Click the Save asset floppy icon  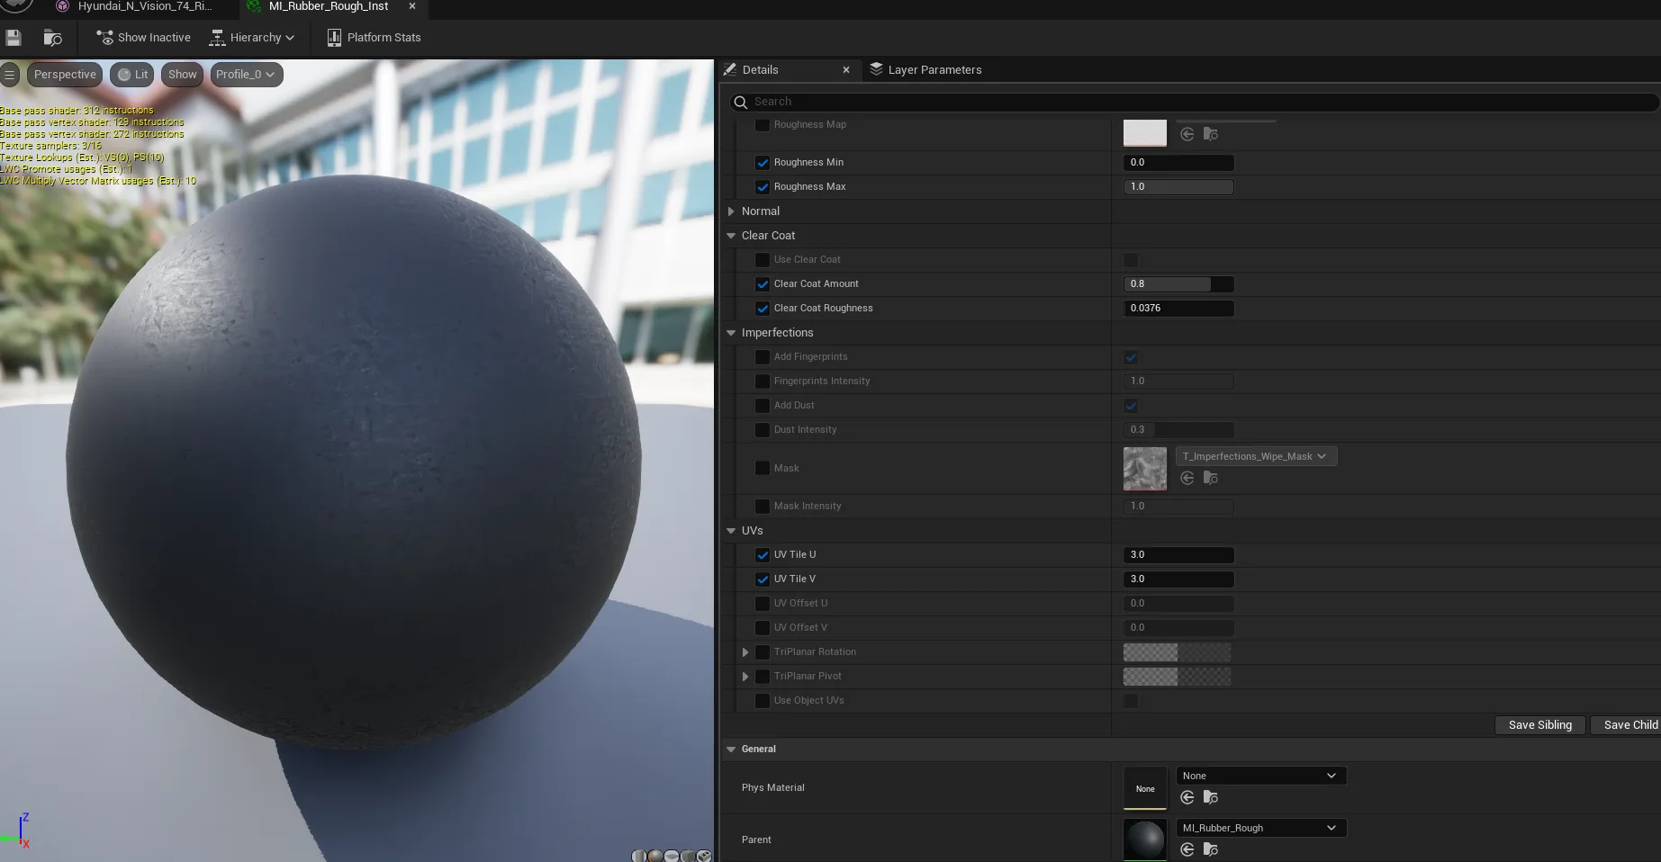coord(14,38)
